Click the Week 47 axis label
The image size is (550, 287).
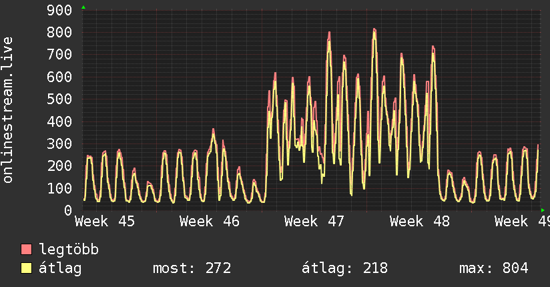tap(314, 222)
